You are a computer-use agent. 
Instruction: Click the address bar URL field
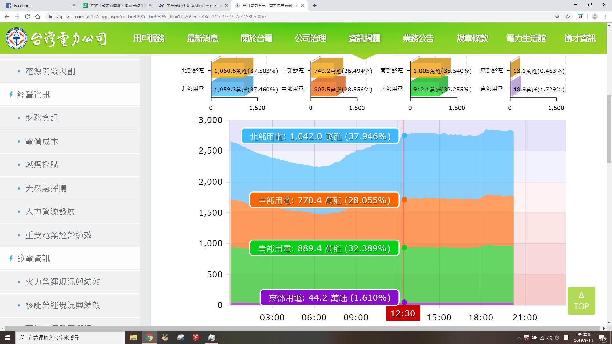[x=300, y=17]
